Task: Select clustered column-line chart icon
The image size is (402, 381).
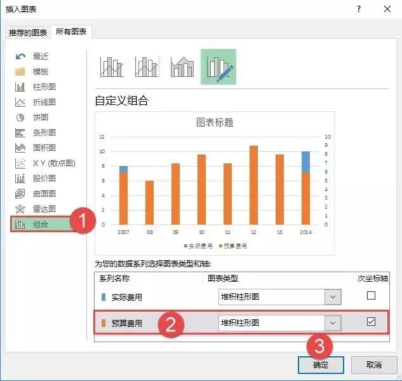Action: pos(112,67)
